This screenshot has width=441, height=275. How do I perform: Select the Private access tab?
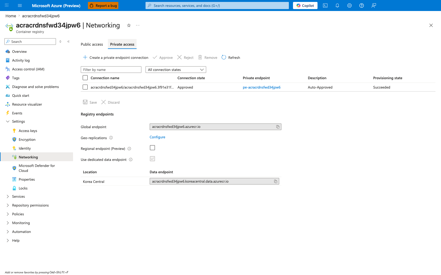point(122,44)
